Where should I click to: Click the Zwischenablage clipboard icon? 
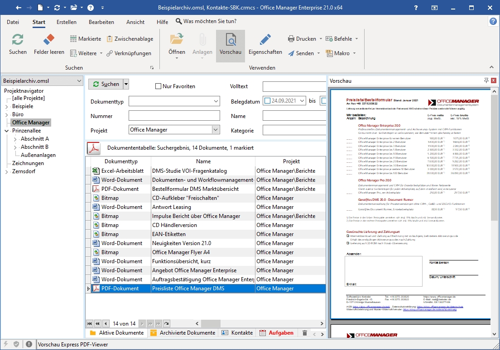[x=110, y=39]
